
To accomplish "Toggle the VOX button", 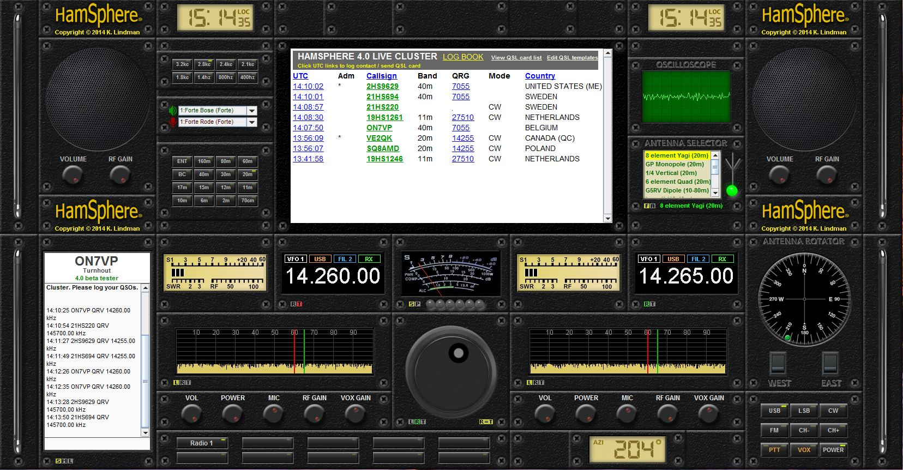I will 804,450.
